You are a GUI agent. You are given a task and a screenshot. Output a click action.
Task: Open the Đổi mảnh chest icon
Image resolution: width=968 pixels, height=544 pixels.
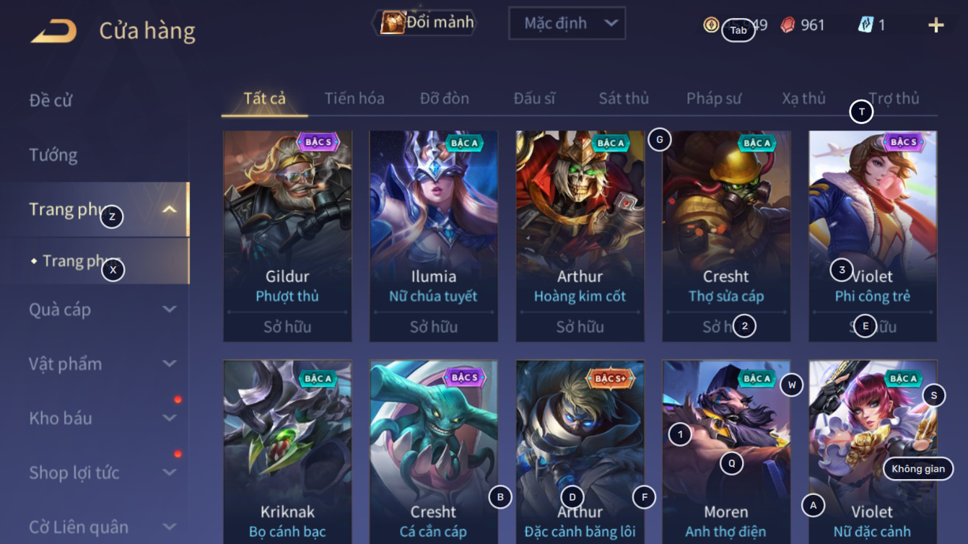tap(393, 22)
